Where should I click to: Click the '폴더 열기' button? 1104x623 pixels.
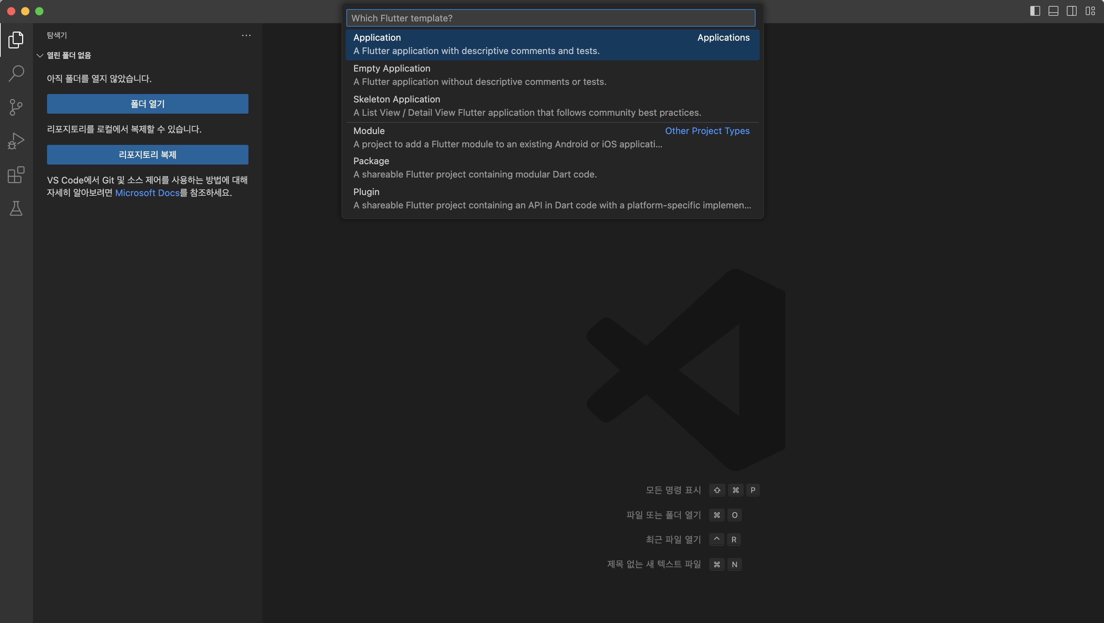click(x=147, y=104)
